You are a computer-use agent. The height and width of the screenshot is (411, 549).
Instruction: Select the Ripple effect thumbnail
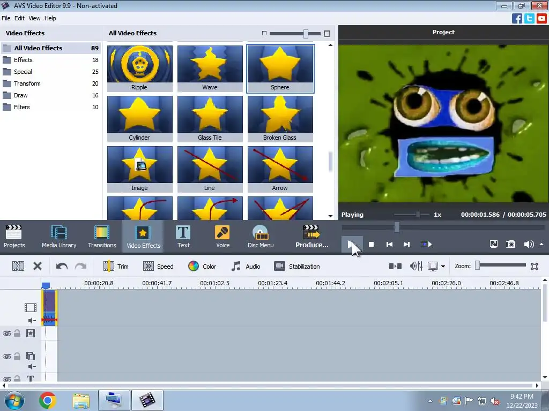[140, 68]
